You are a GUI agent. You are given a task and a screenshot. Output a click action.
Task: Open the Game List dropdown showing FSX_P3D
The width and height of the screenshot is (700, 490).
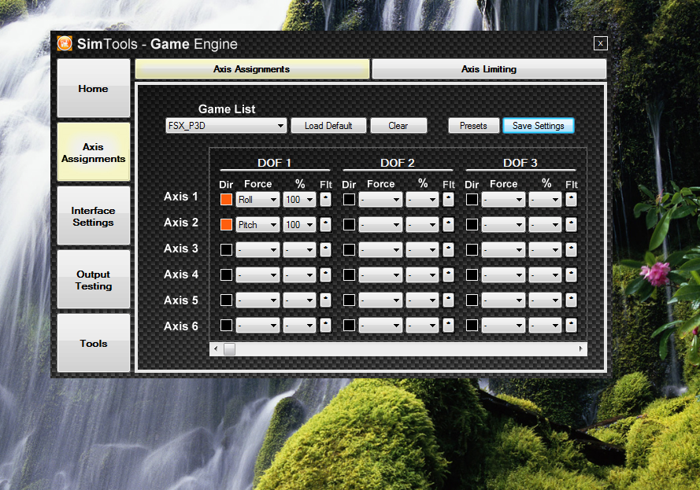226,126
